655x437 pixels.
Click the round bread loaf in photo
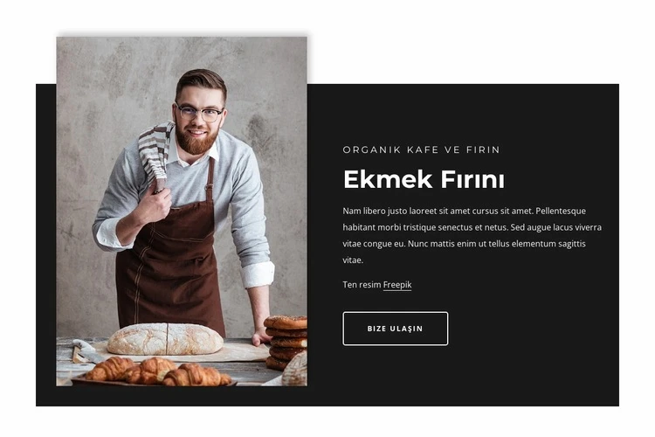[165, 339]
